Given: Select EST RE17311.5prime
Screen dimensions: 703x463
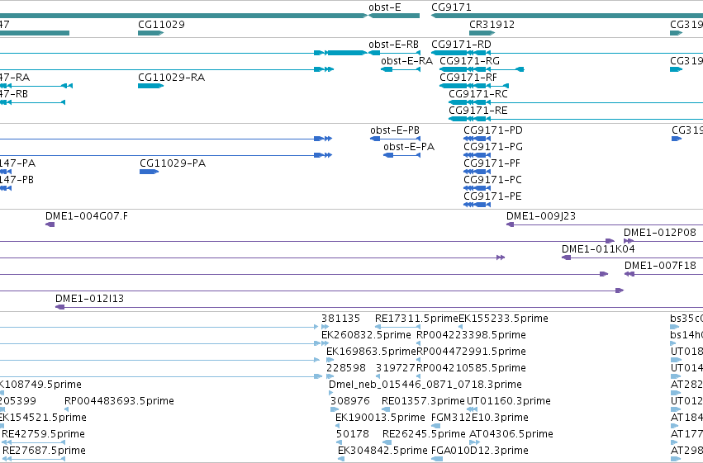Looking at the screenshot, I should 397,327.
